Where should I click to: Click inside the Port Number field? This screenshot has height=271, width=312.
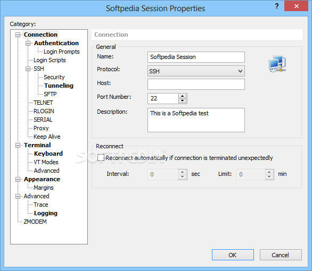163,98
